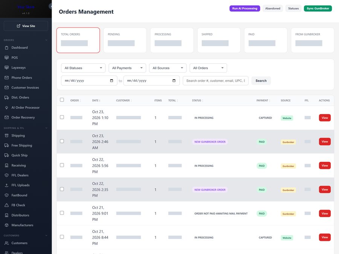
Task: Collapse the Orders sidebar section
Action: pos(46,40)
